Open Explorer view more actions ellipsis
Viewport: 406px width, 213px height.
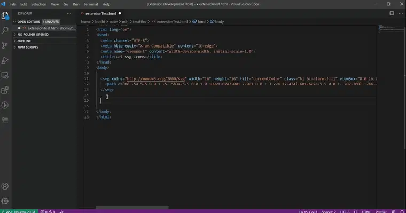tap(69, 13)
